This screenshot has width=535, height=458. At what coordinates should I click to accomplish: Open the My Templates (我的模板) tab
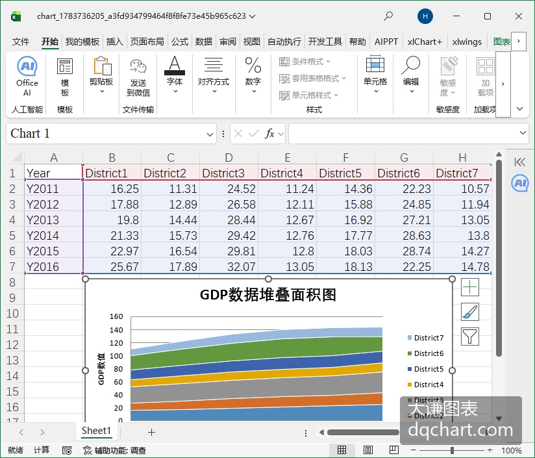pyautogui.click(x=82, y=42)
